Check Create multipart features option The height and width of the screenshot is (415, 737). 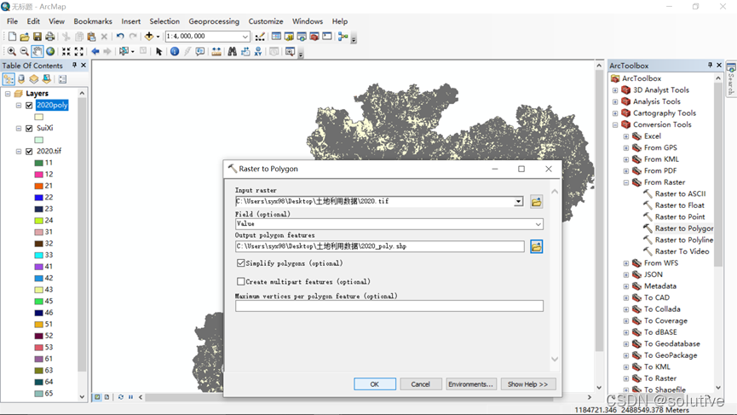click(240, 281)
